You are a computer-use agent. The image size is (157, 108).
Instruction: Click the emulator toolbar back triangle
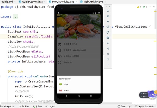(108, 49)
